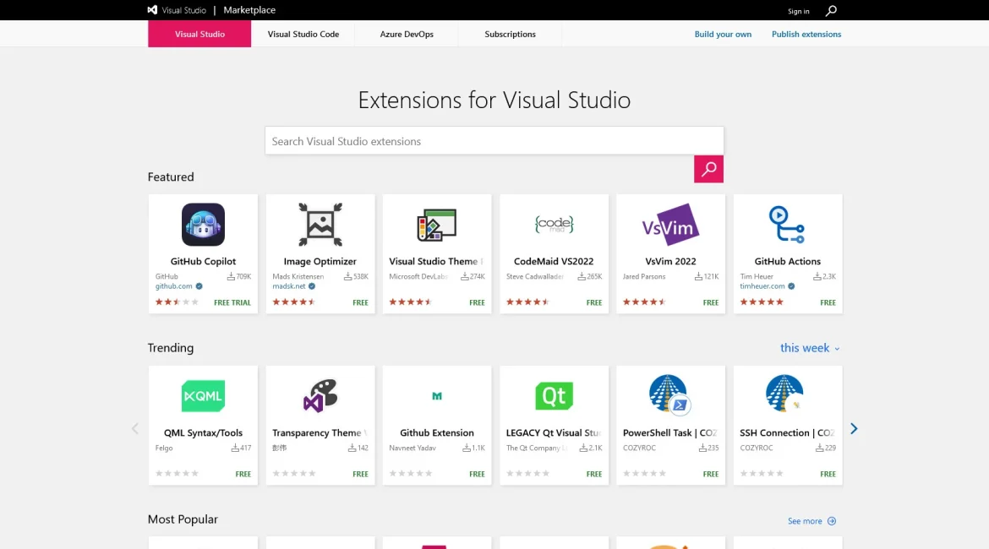
Task: Click the GitHub Actions star rating
Action: 762,302
